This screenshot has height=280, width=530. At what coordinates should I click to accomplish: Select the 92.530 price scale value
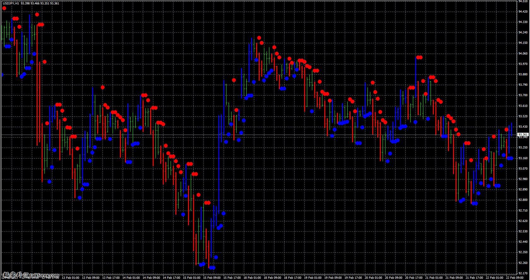tap(523, 231)
